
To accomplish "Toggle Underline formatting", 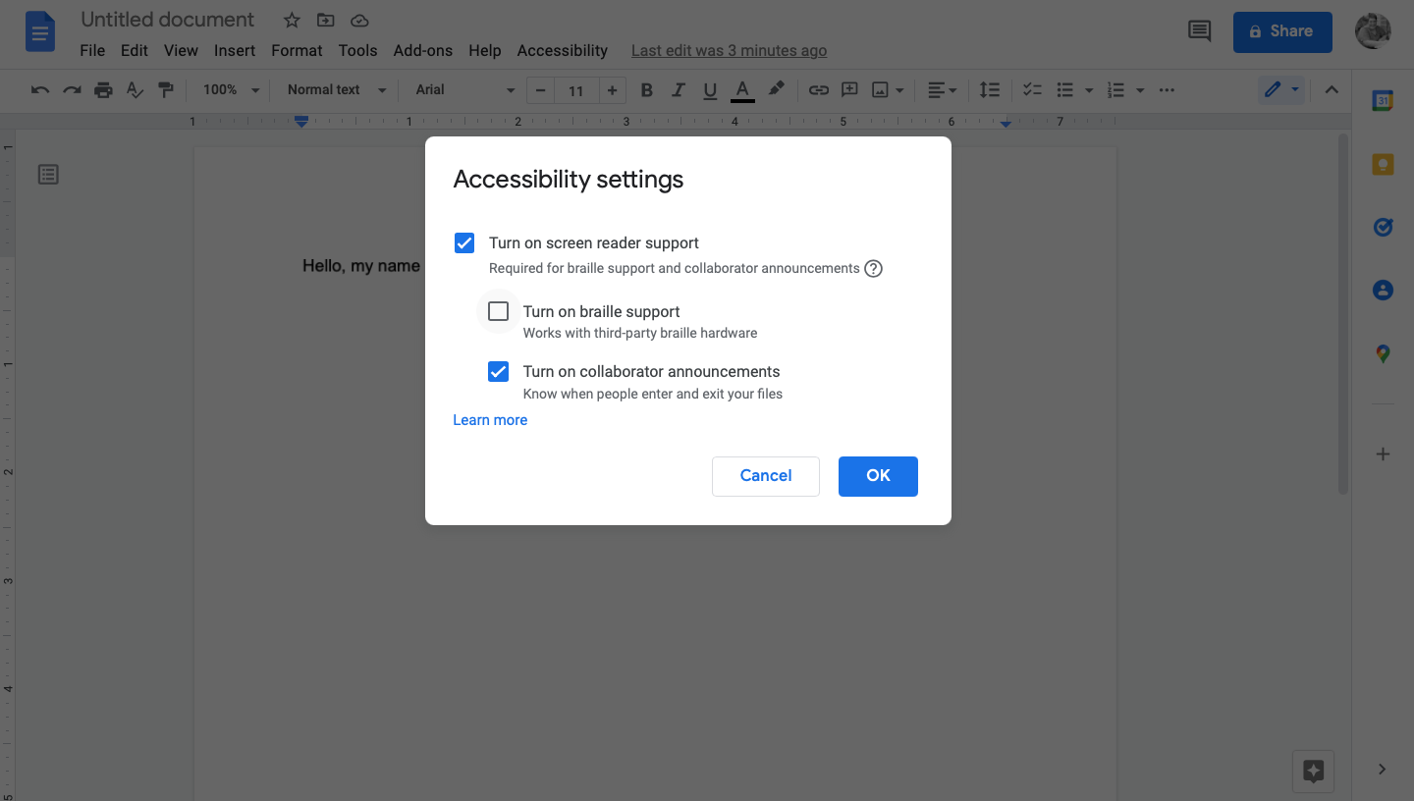I will [x=710, y=90].
